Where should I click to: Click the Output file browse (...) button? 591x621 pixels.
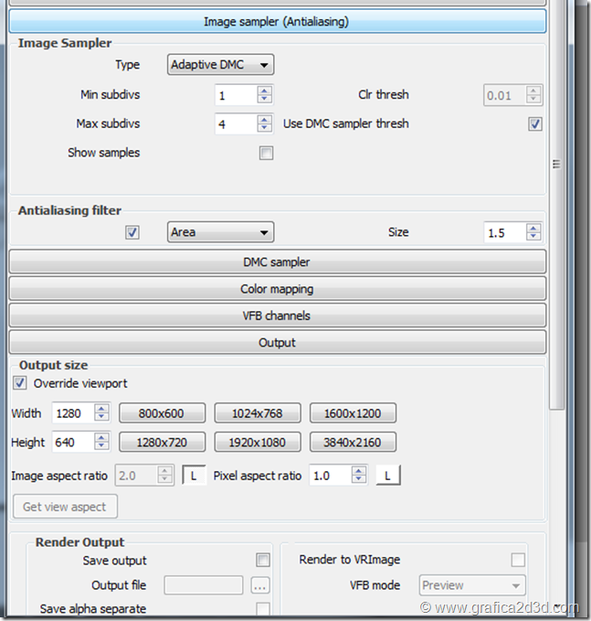(x=261, y=585)
